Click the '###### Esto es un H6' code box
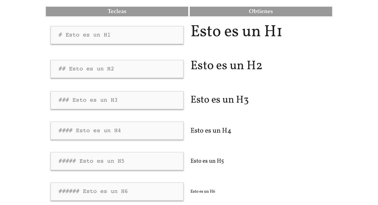 point(117,192)
